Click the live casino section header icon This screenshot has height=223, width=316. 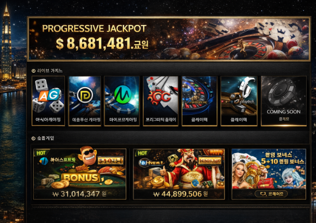(33, 71)
